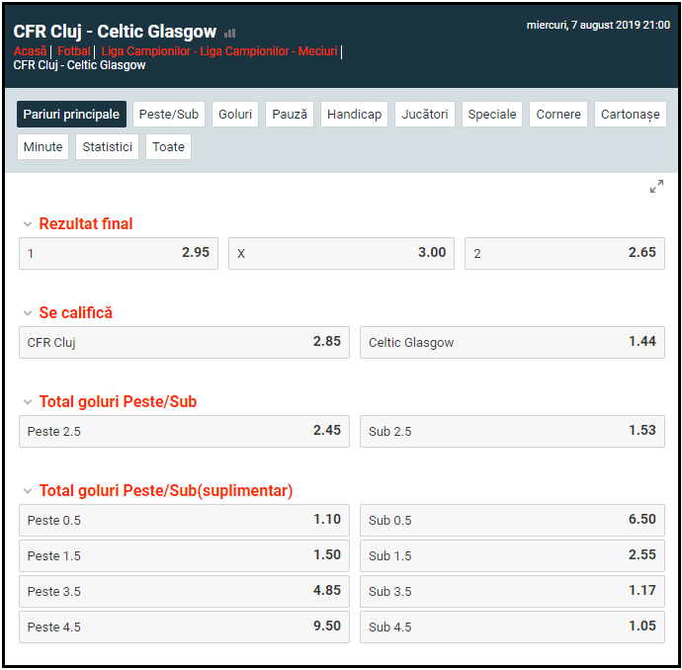The height and width of the screenshot is (670, 682).
Task: Collapse the Rezultat final section
Action: point(27,224)
